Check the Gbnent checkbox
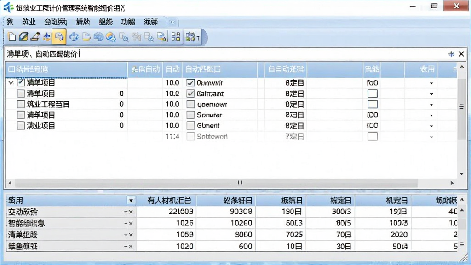The height and width of the screenshot is (265, 471). click(190, 126)
